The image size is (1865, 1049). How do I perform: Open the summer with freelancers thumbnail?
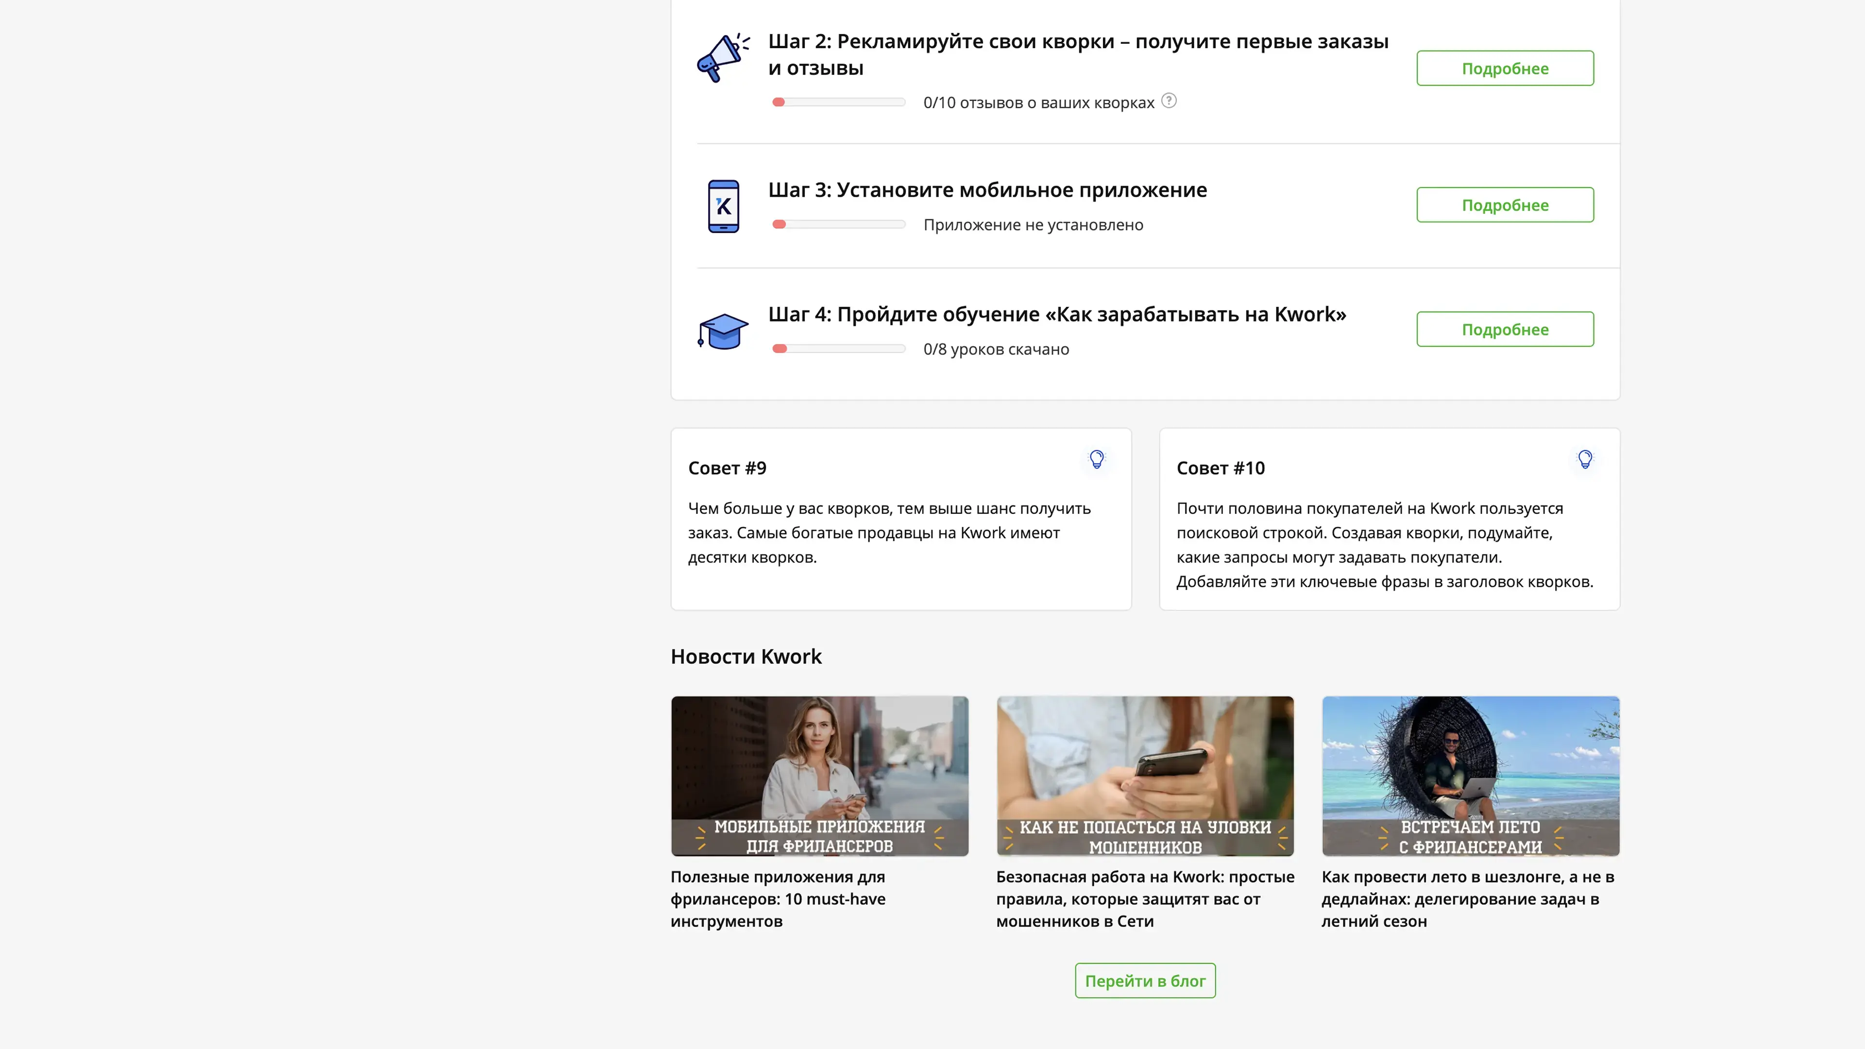tap(1470, 776)
